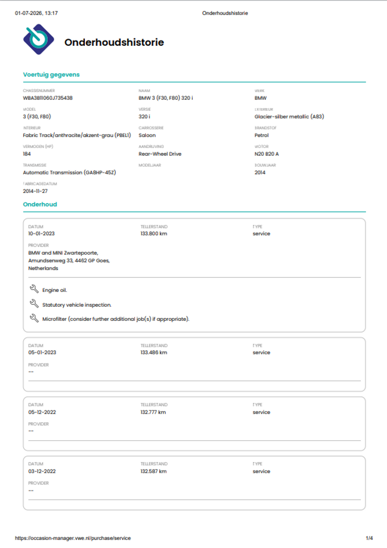Click the large Onderhoudshistorie title beside the logo

114,42
